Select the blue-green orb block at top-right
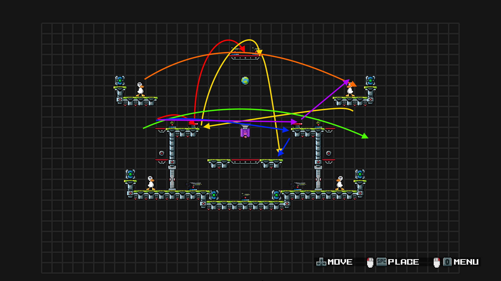Image resolution: width=501 pixels, height=281 pixels. tap(370, 81)
